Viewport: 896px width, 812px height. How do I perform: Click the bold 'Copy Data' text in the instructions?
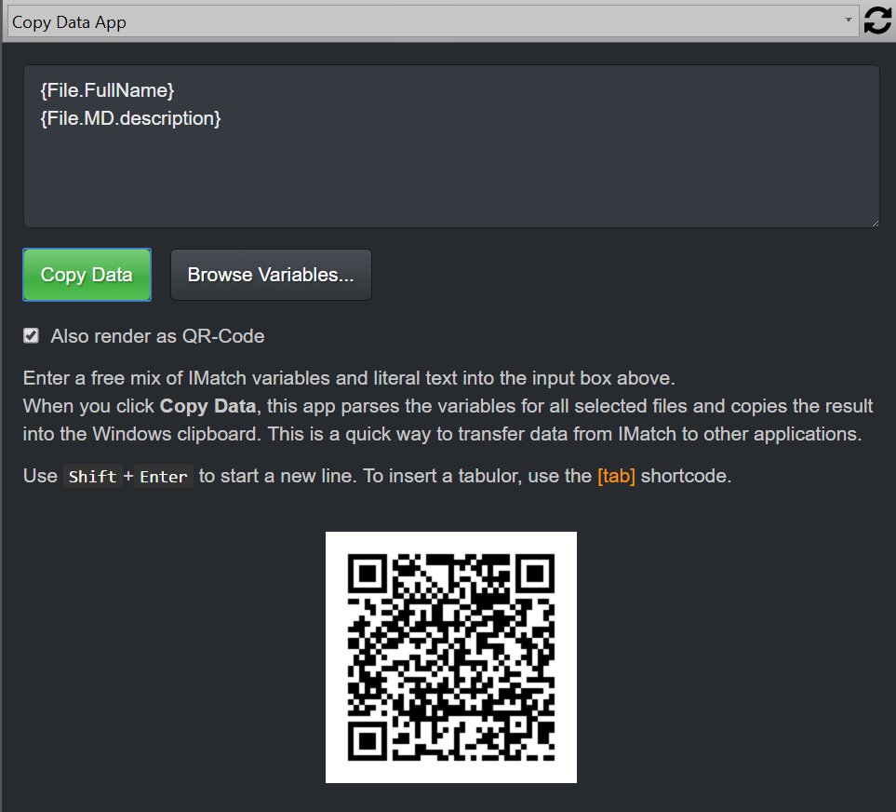(x=207, y=406)
